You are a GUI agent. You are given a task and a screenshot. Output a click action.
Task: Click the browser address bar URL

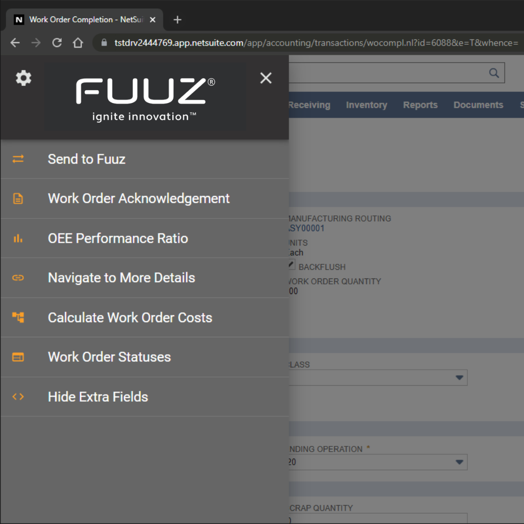316,43
